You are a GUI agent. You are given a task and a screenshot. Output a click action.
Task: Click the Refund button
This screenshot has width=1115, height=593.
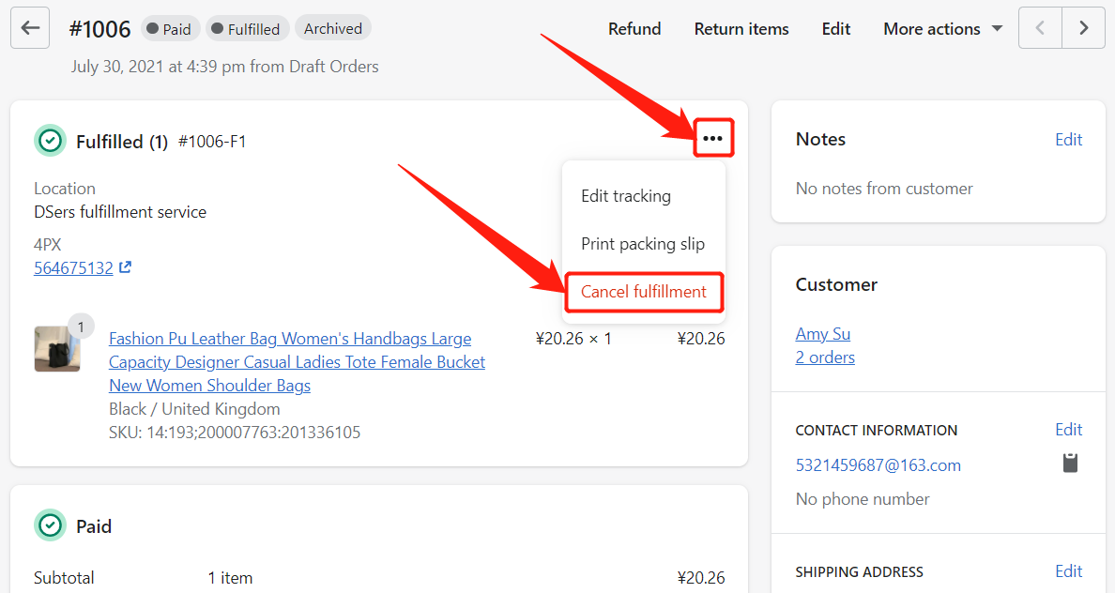[x=634, y=28]
